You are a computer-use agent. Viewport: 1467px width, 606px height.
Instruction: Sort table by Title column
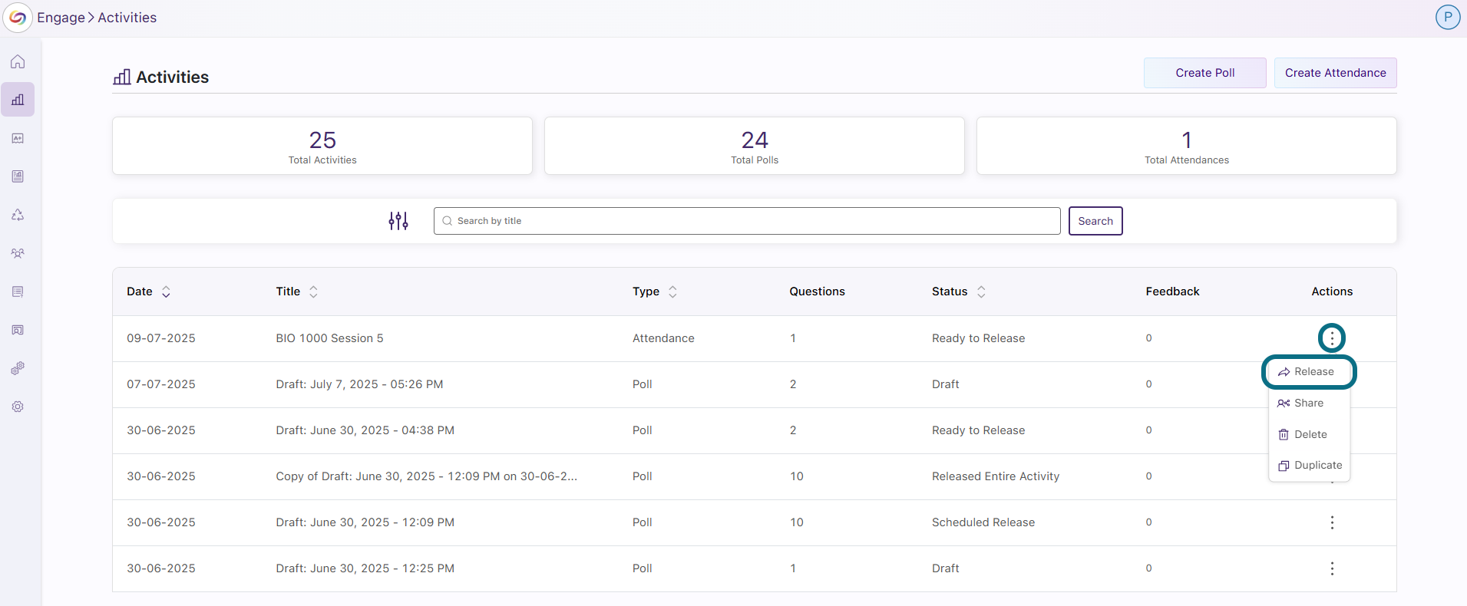(x=313, y=291)
